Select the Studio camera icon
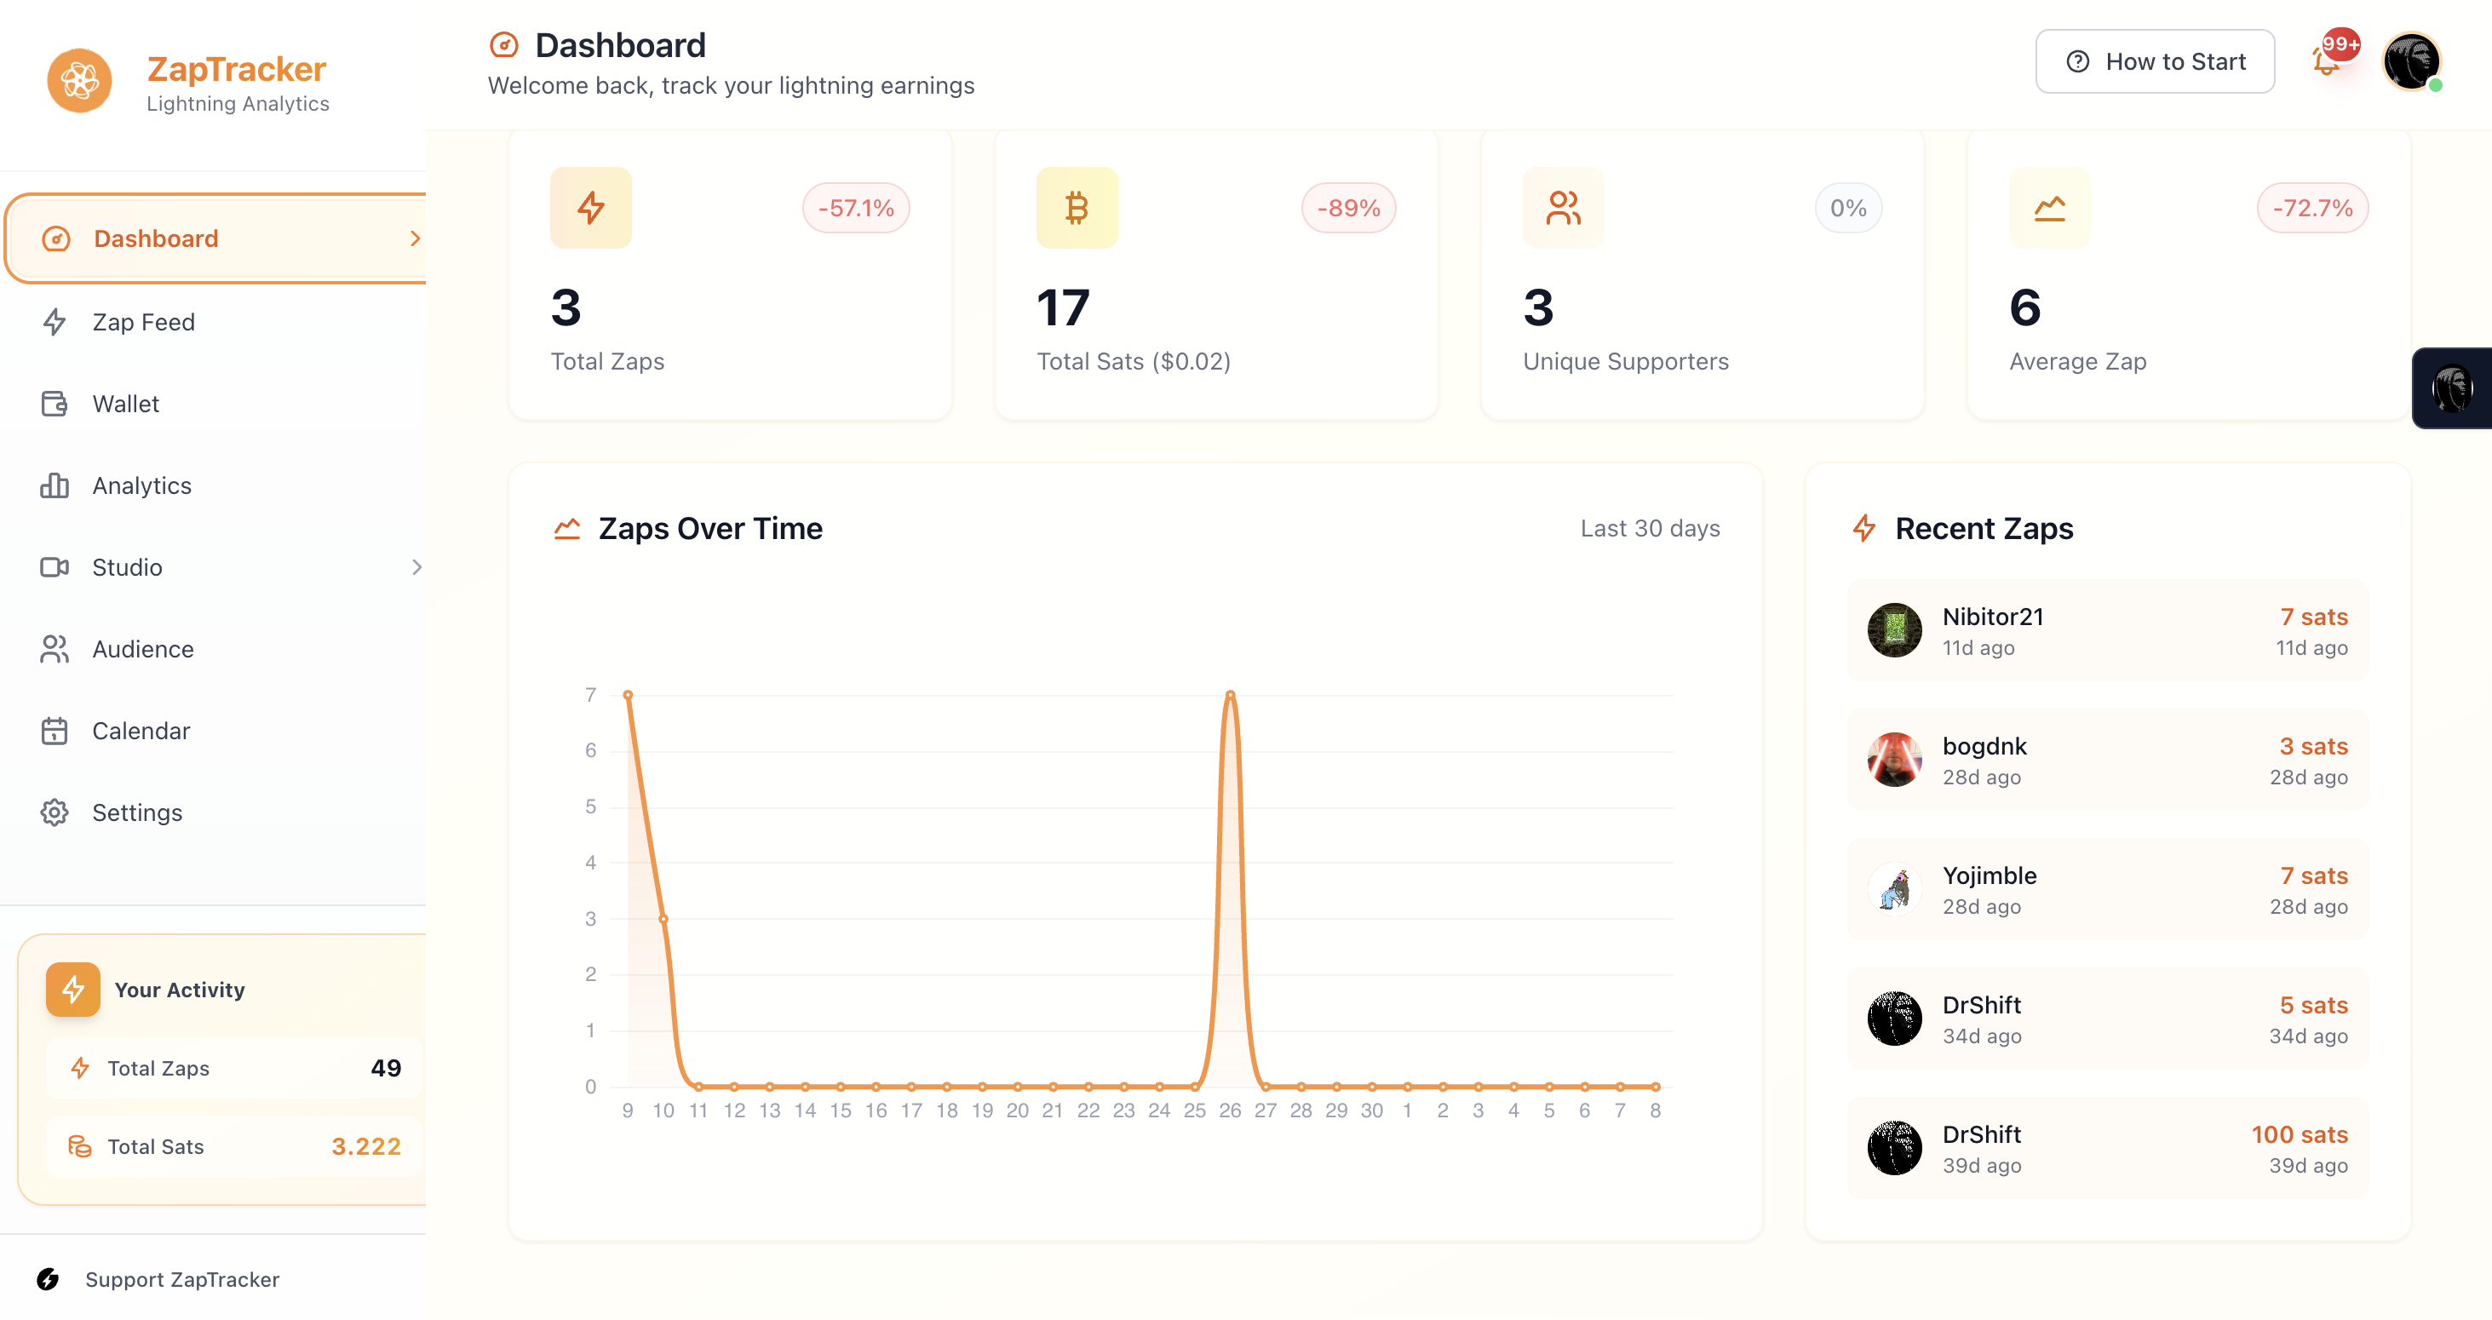The height and width of the screenshot is (1320, 2492). tap(55, 568)
